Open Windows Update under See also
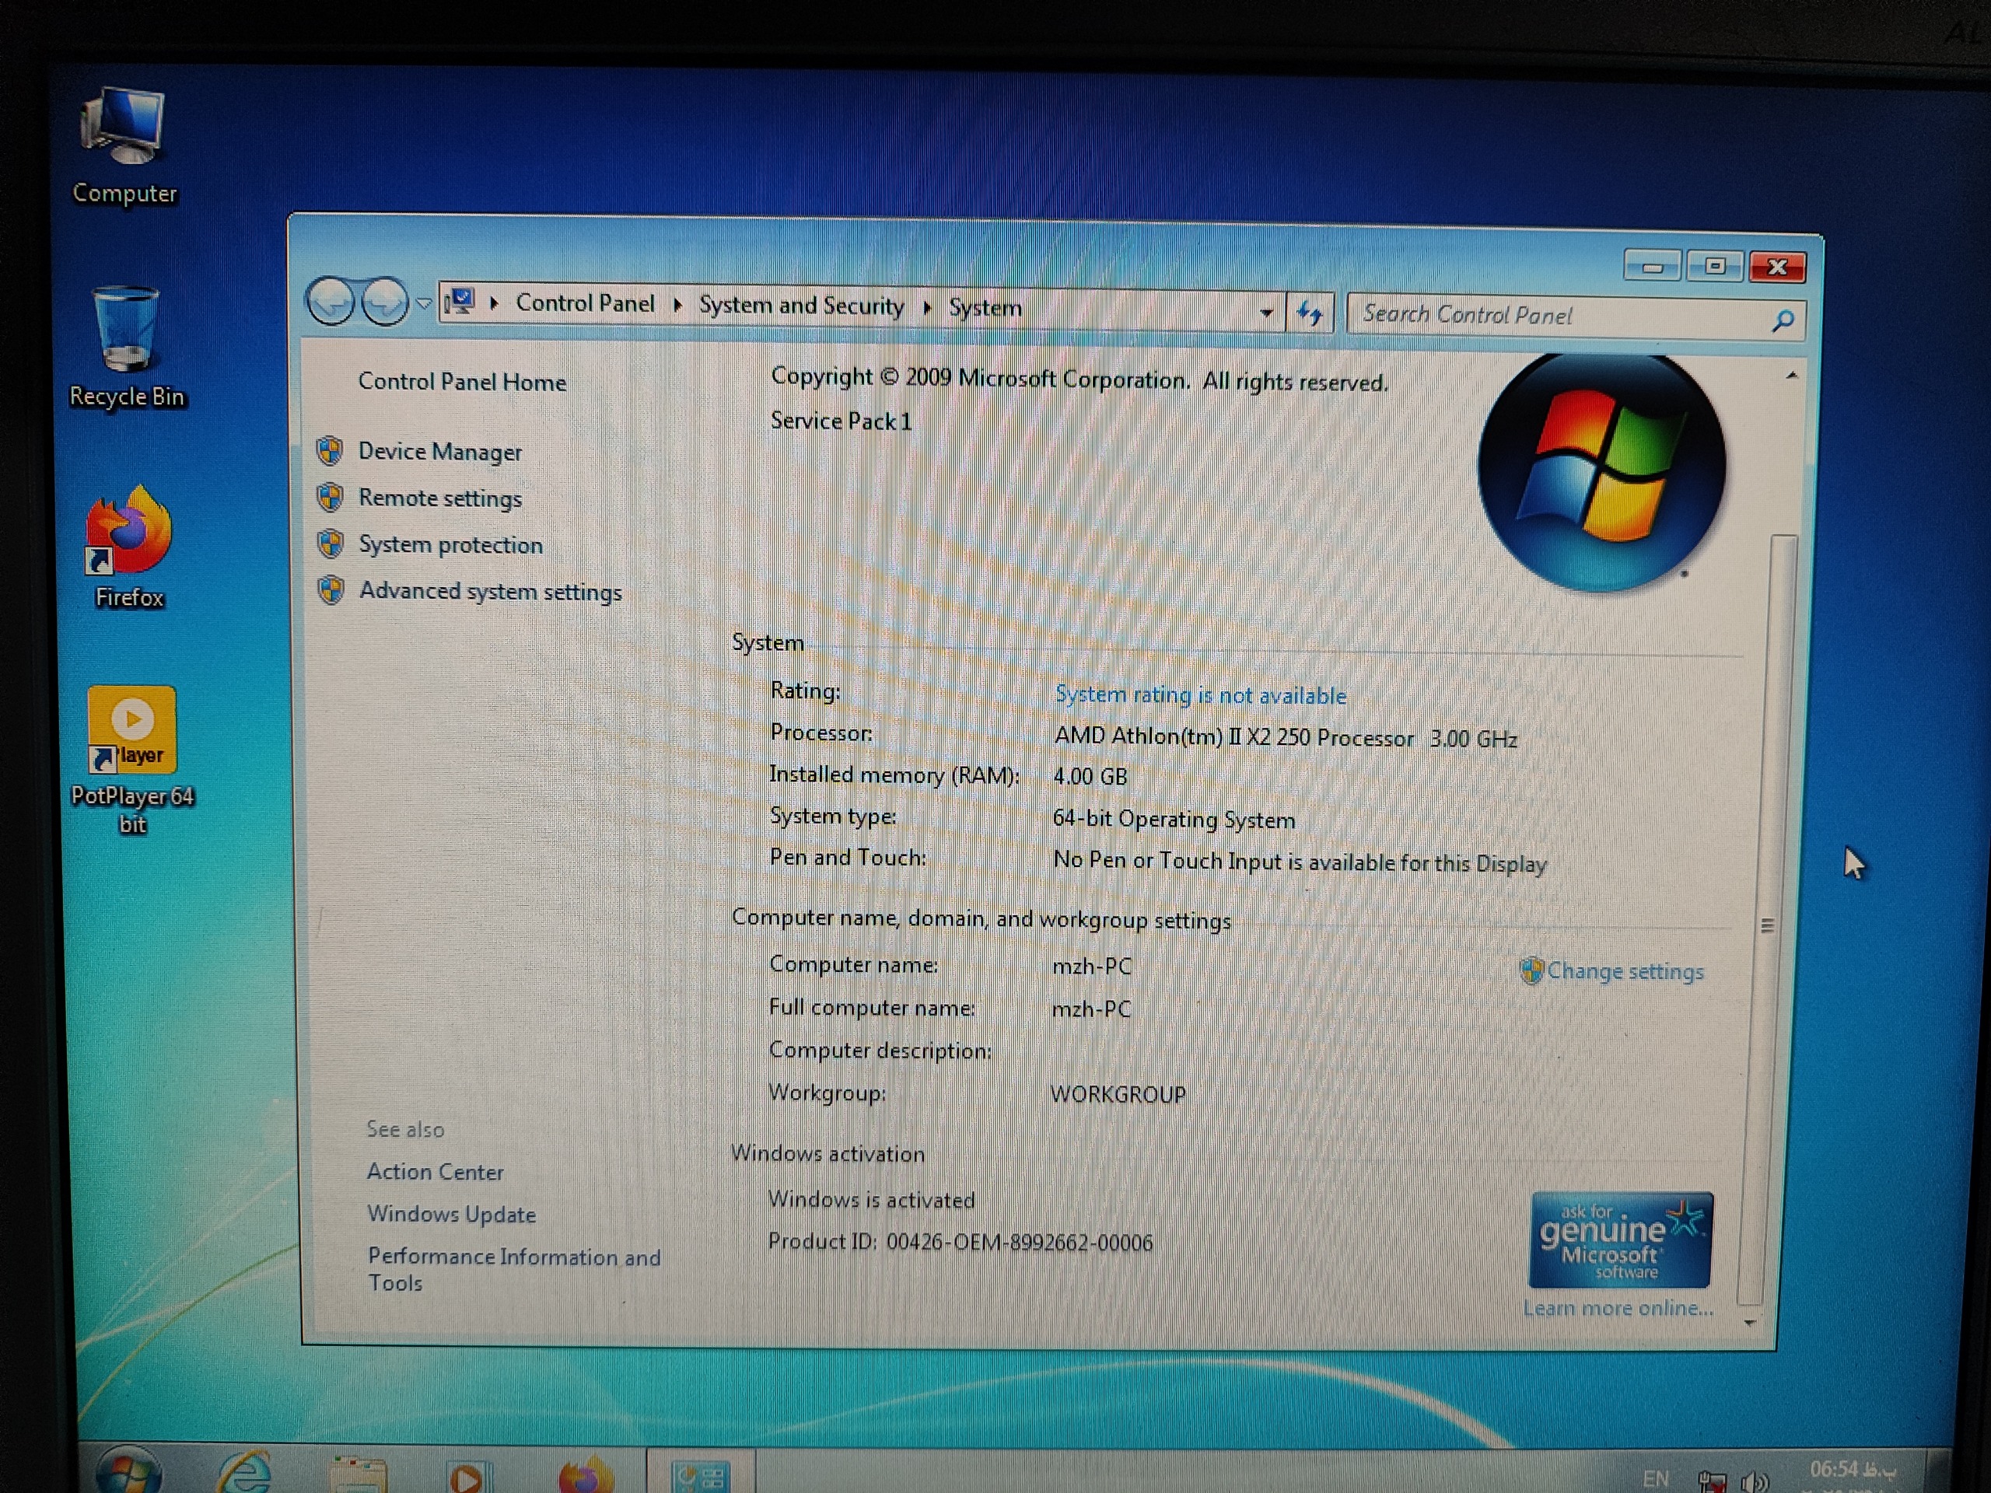Viewport: 1991px width, 1493px height. 451,1214
